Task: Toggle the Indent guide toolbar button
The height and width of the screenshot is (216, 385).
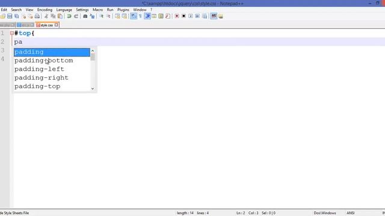Action: click(x=147, y=16)
